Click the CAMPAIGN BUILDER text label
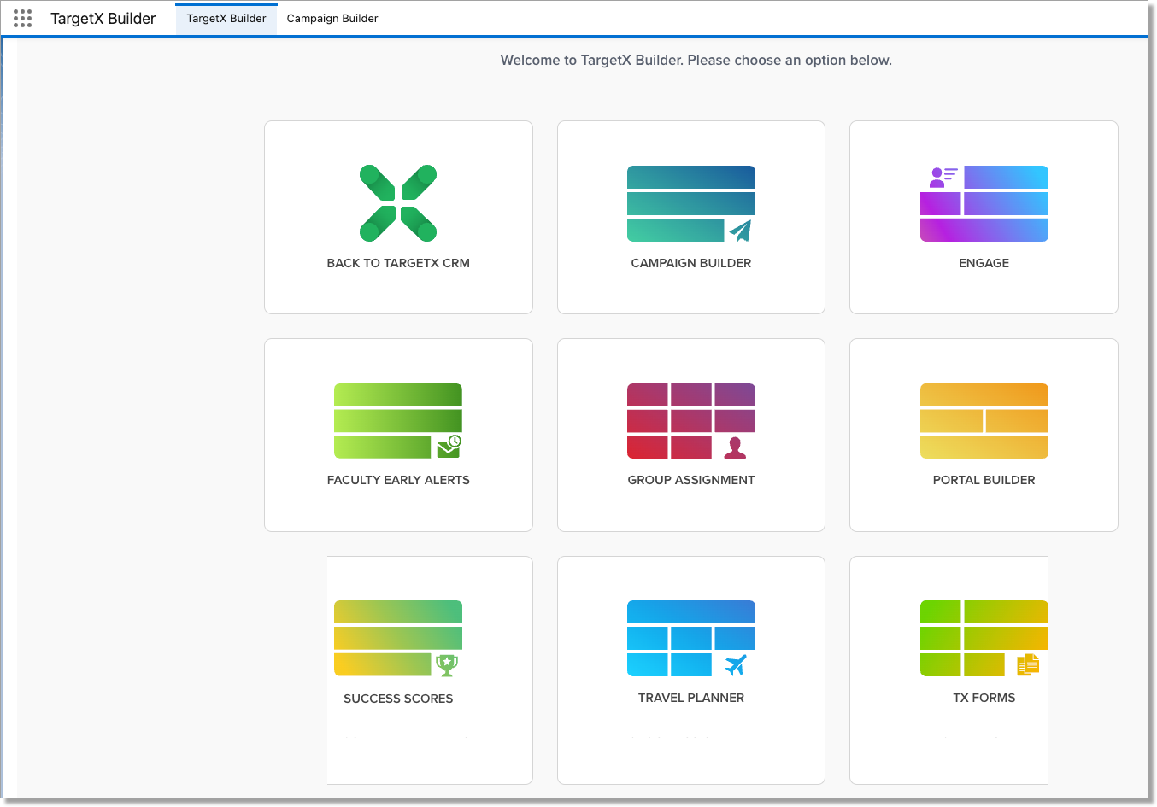 click(690, 263)
